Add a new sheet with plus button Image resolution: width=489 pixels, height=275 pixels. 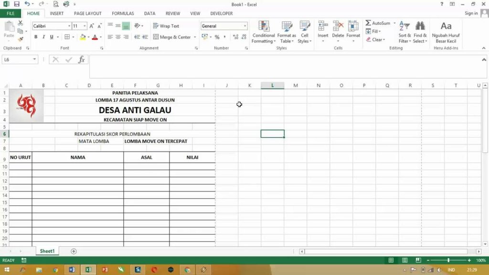(74, 251)
